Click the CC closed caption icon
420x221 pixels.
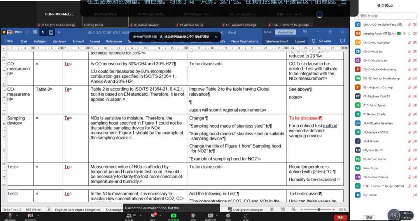(210, 216)
